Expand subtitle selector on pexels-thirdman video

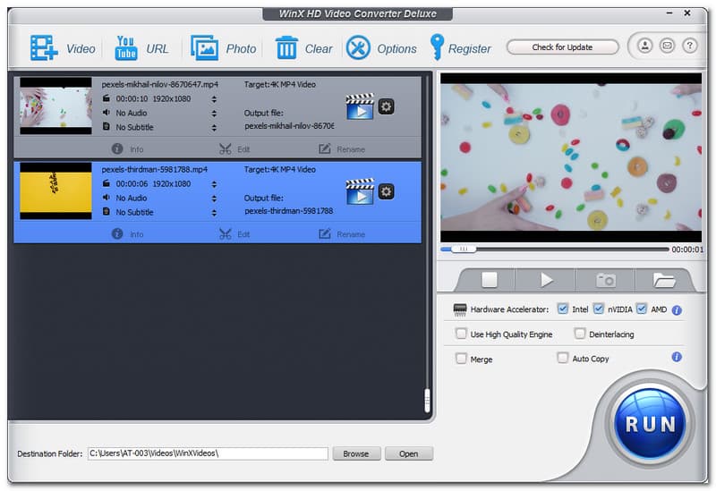[214, 212]
